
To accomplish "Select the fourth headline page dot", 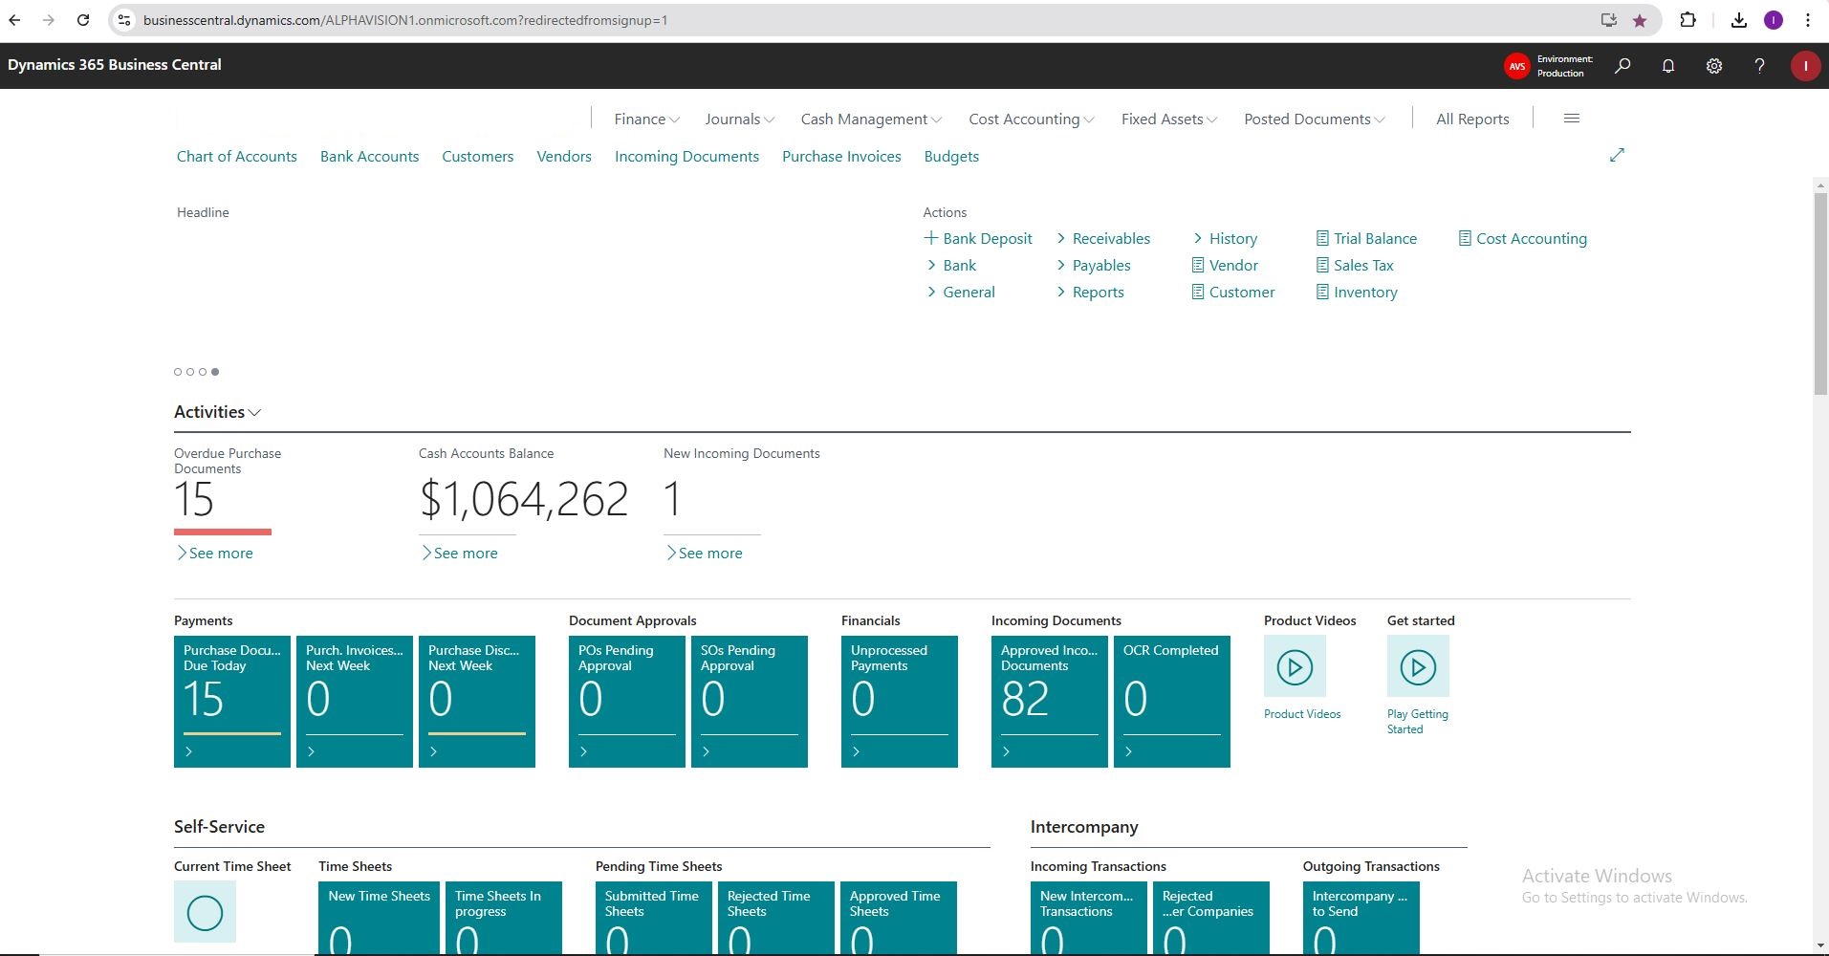I will (215, 372).
